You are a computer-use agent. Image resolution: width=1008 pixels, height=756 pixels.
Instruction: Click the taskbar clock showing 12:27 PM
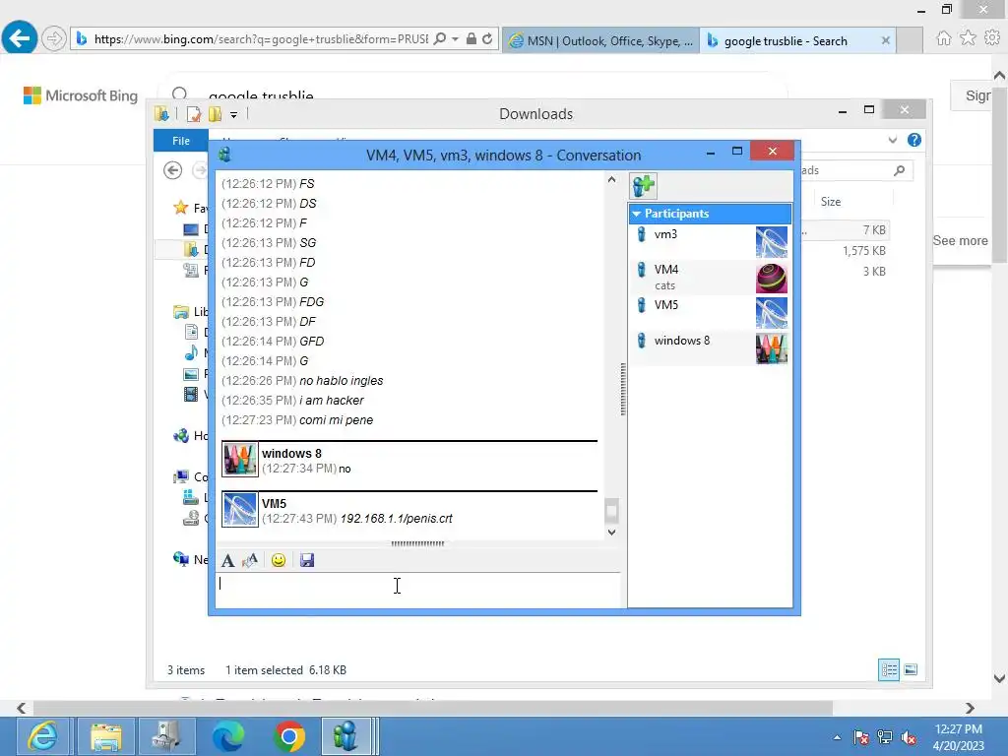tap(959, 737)
